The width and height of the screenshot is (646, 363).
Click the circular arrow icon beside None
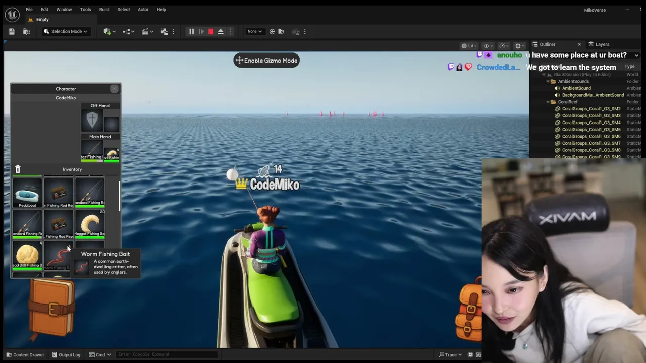pos(272,32)
